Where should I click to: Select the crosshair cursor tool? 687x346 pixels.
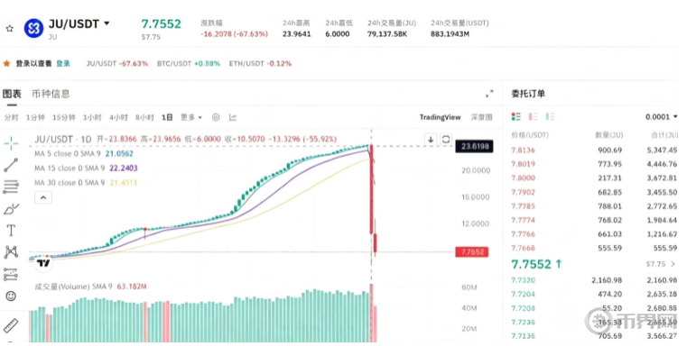coord(11,143)
